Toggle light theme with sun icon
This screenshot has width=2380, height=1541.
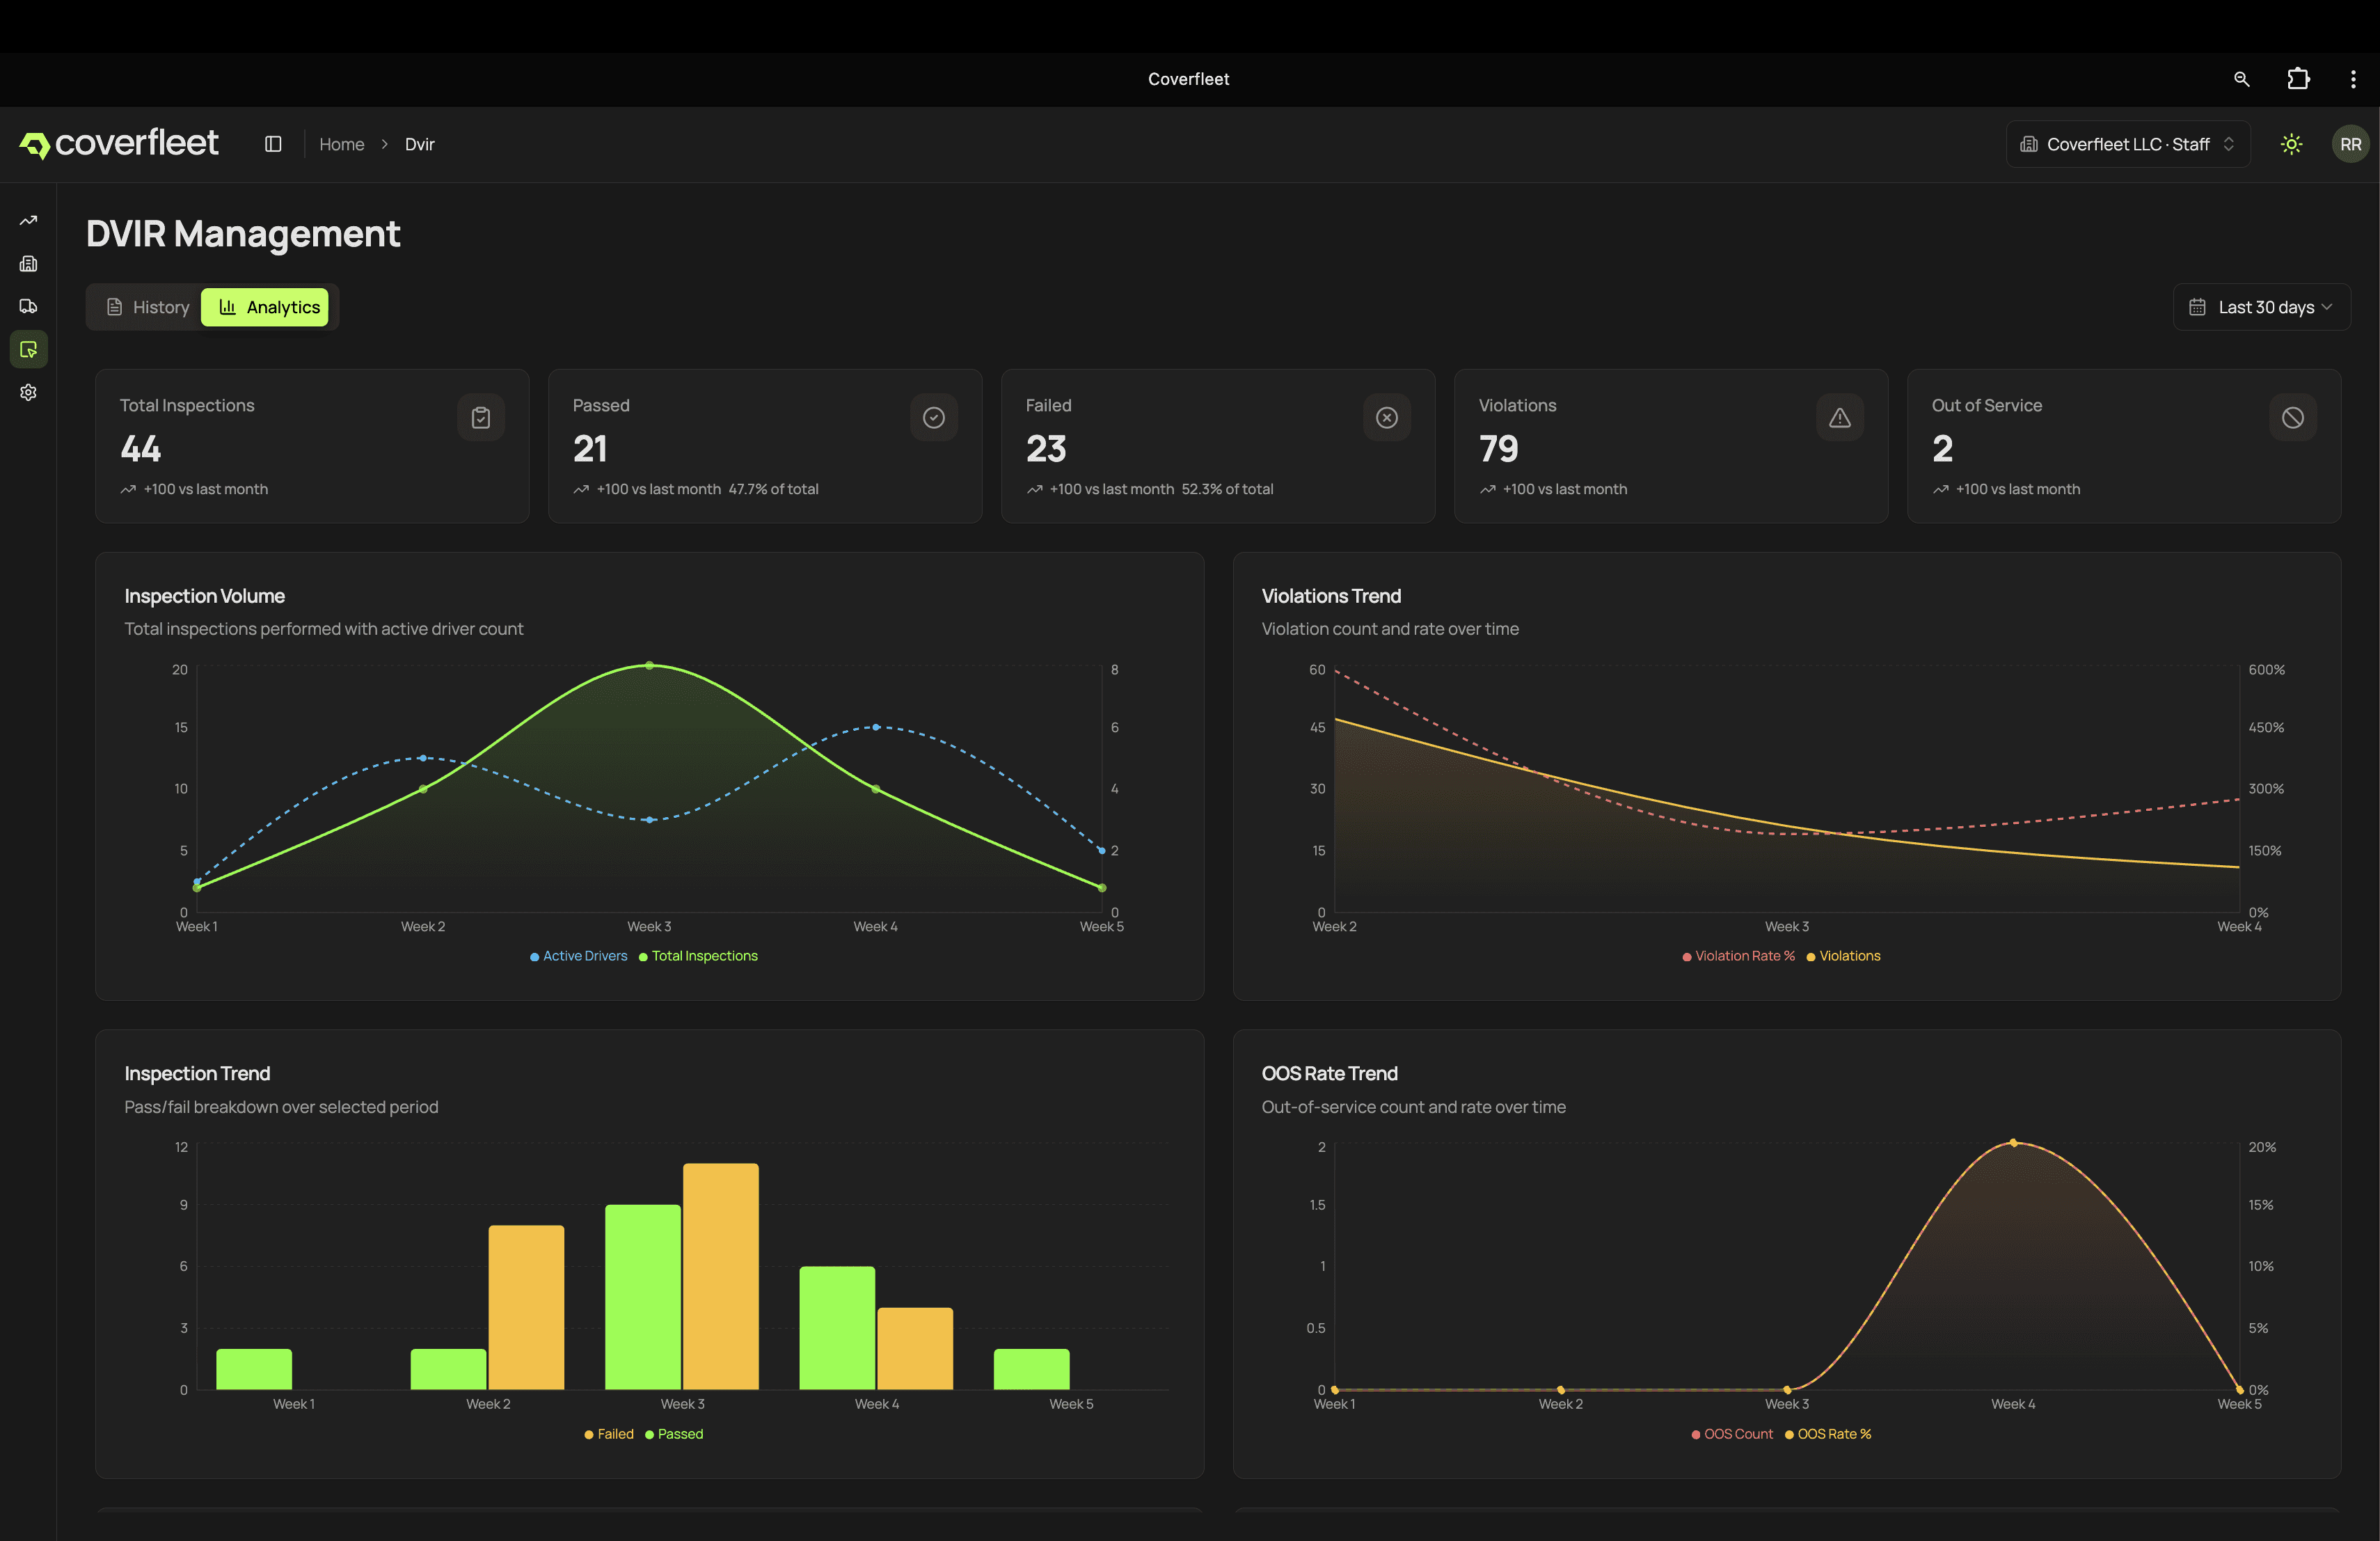coord(2291,144)
